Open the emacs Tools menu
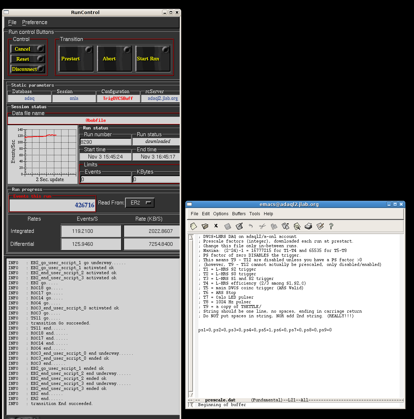 [255, 214]
